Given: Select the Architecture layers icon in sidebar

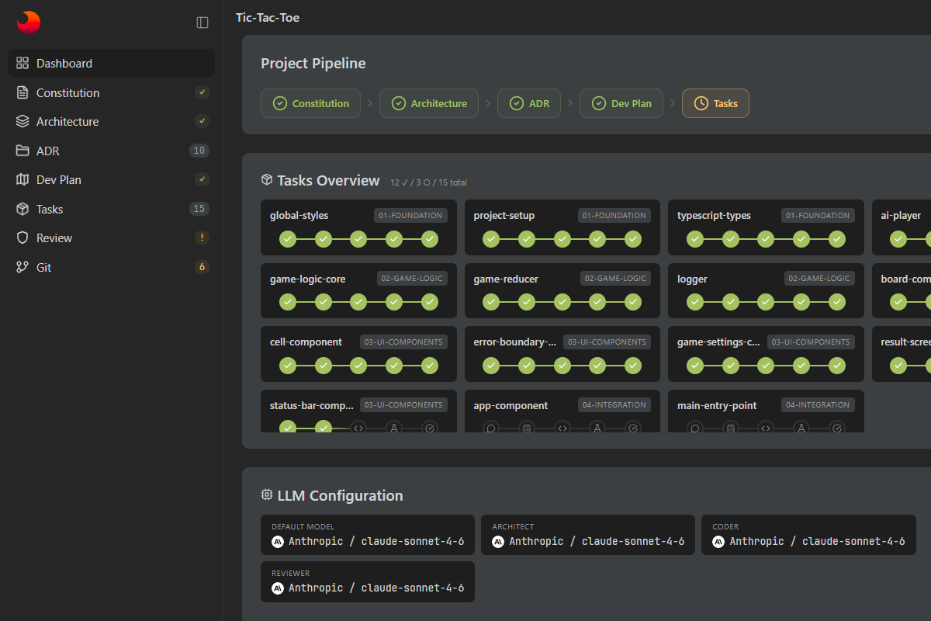Looking at the screenshot, I should [x=22, y=121].
